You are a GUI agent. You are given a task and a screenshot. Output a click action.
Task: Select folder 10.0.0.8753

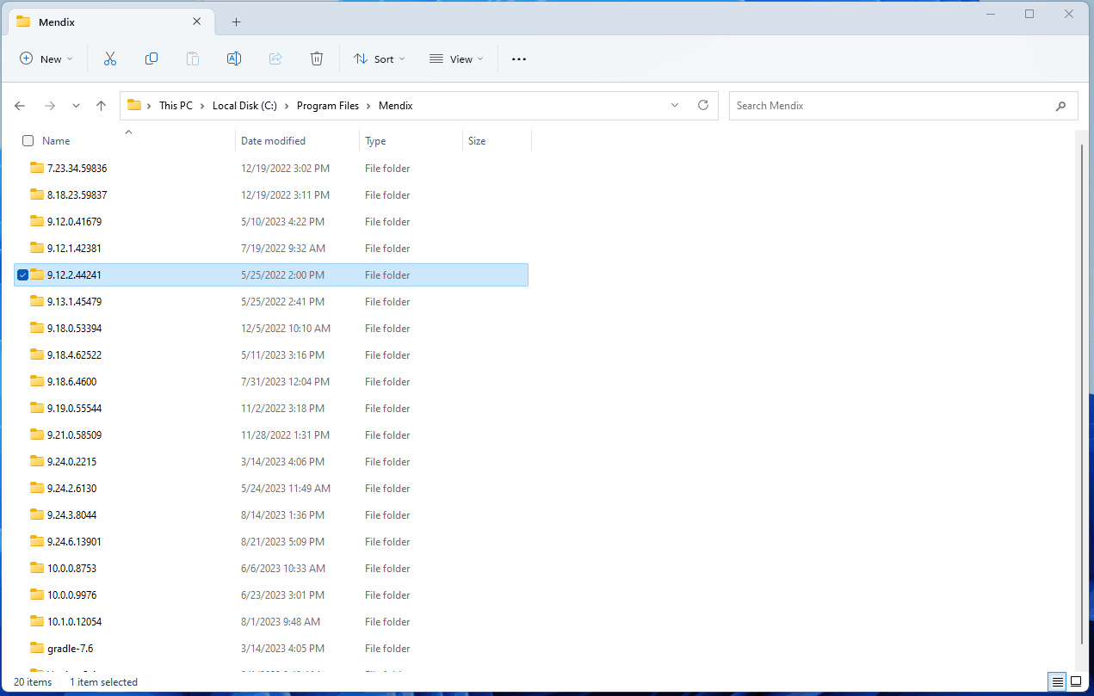(272, 568)
